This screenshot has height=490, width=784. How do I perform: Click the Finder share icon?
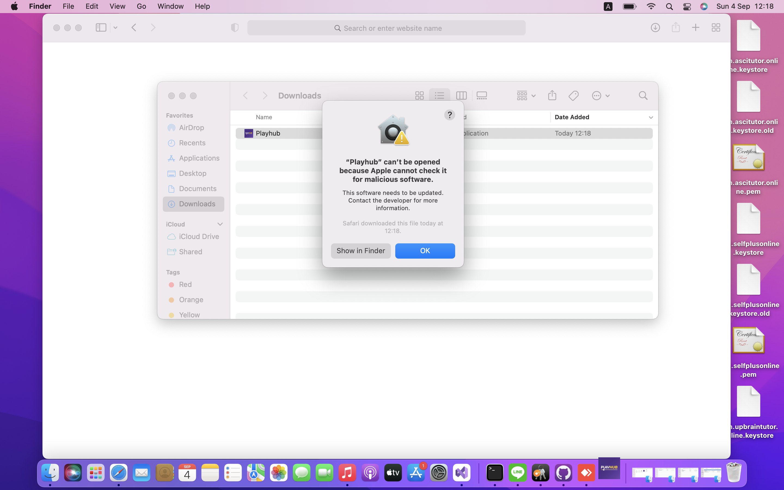pyautogui.click(x=552, y=96)
